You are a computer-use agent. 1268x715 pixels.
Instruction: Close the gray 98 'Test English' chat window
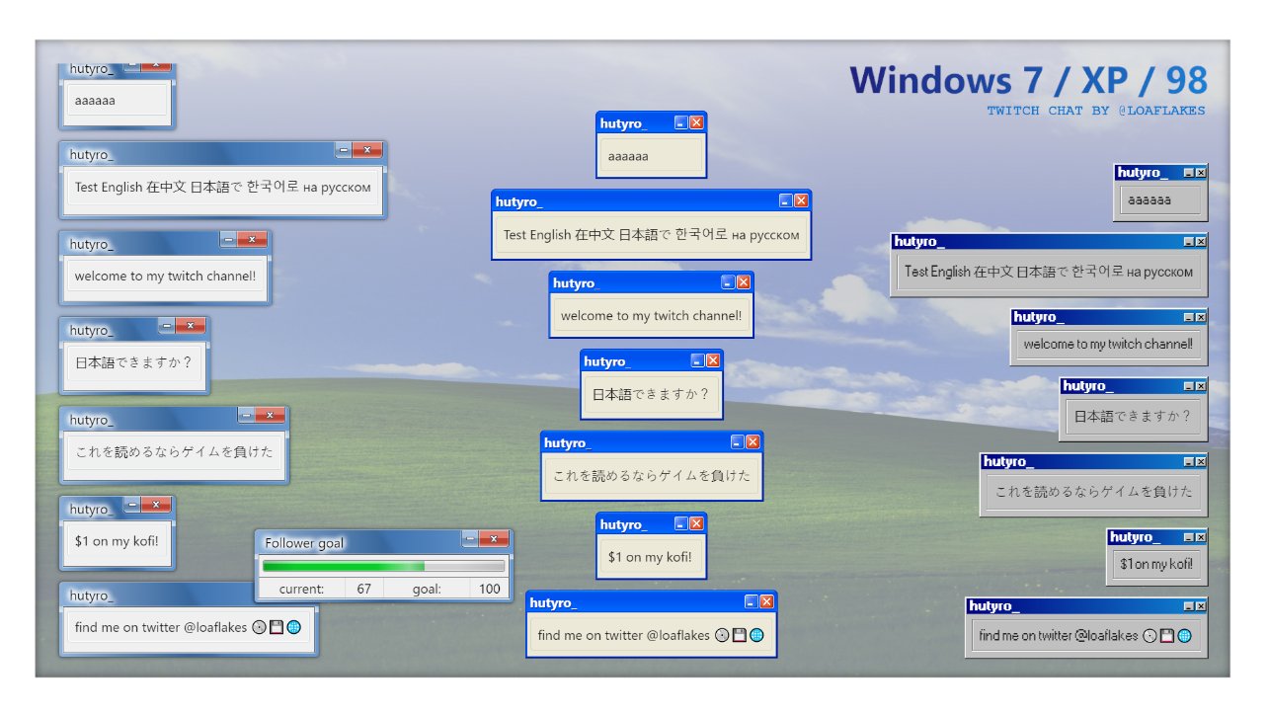pyautogui.click(x=1201, y=242)
